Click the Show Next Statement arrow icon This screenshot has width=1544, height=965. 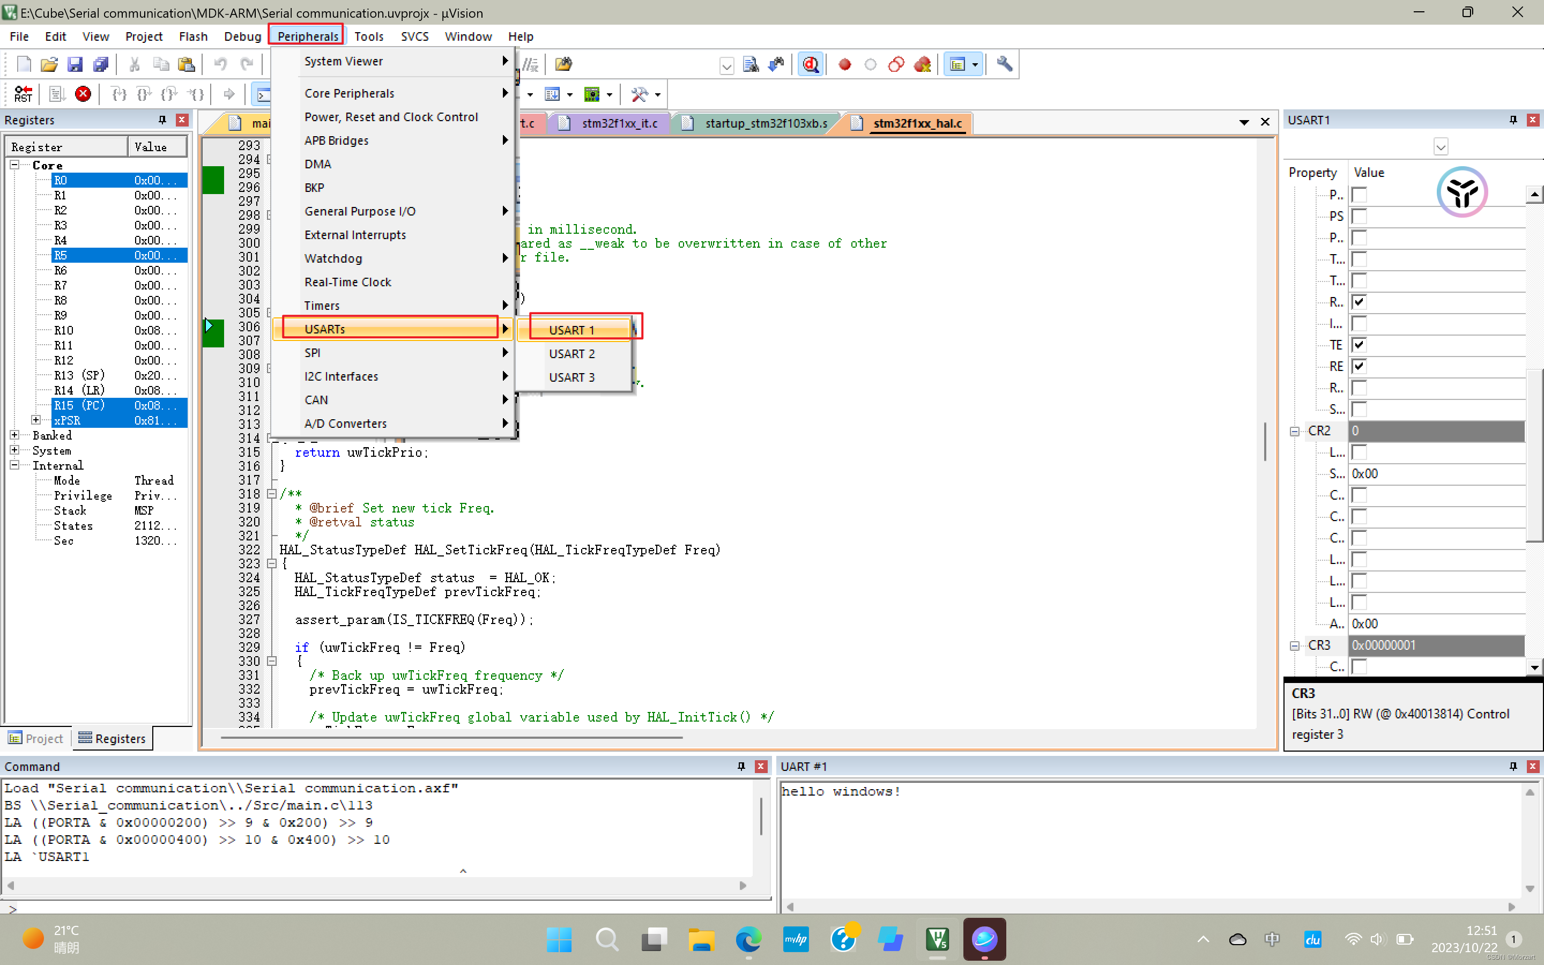(x=229, y=94)
